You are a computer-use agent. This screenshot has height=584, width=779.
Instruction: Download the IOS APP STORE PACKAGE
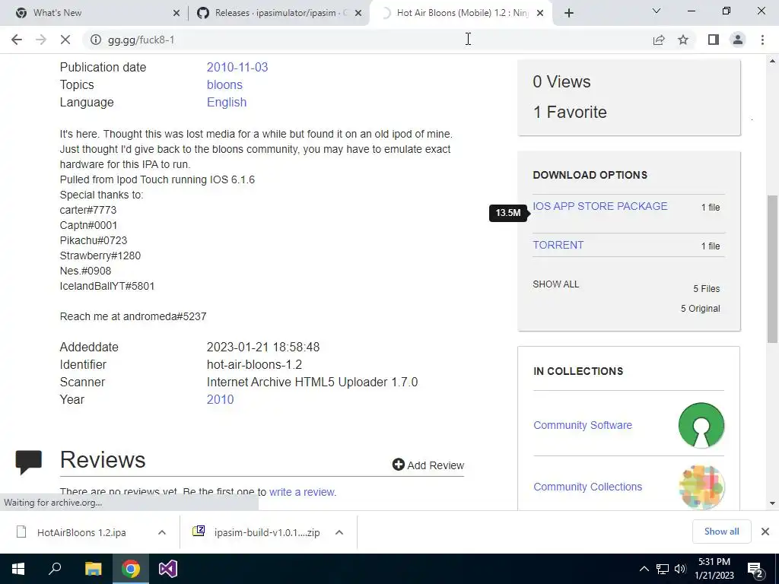tap(599, 206)
